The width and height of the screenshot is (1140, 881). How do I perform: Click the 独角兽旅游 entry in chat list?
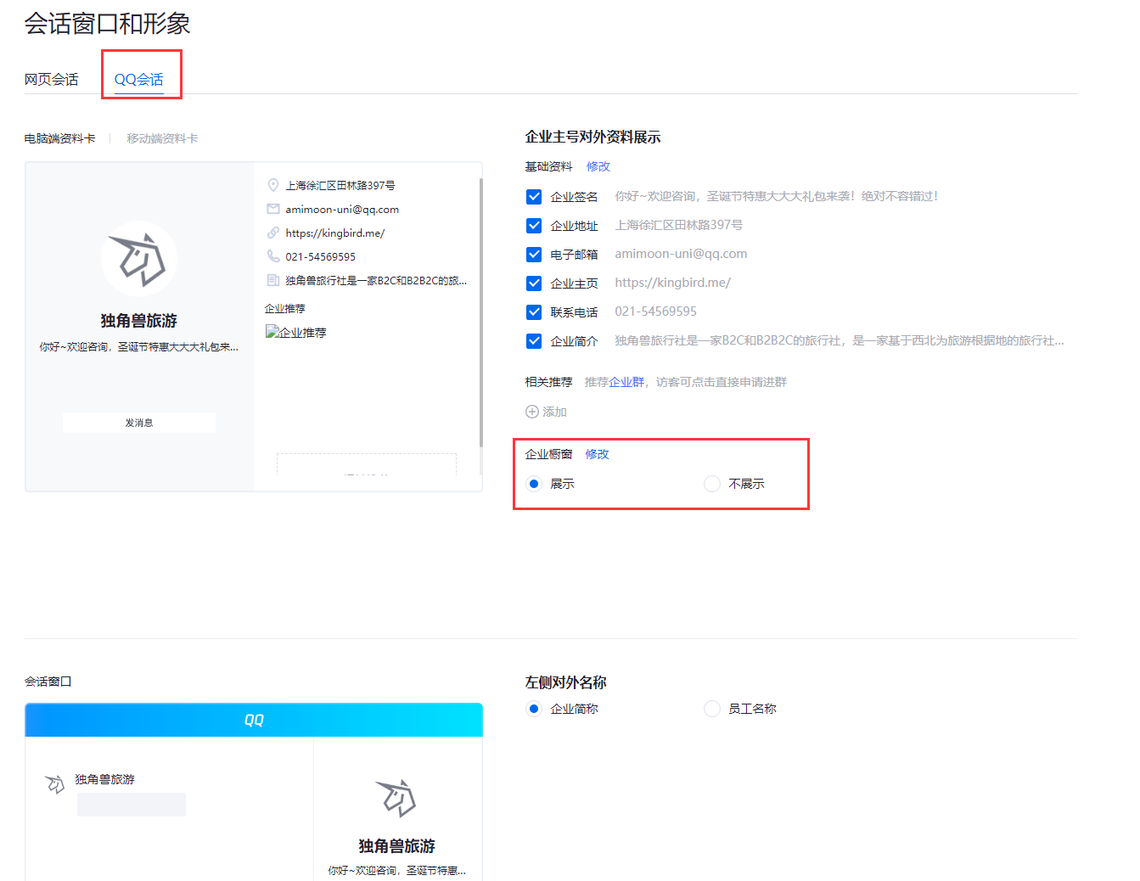105,779
